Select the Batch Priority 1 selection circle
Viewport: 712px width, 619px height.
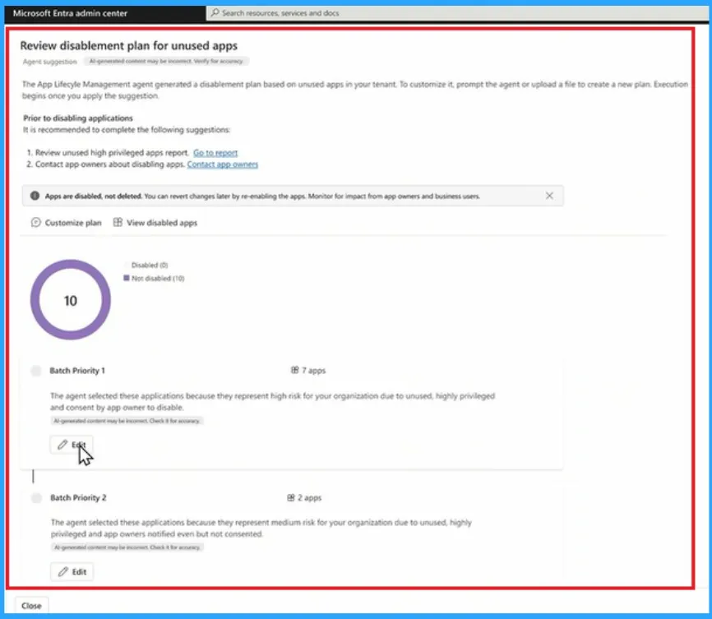tap(36, 371)
